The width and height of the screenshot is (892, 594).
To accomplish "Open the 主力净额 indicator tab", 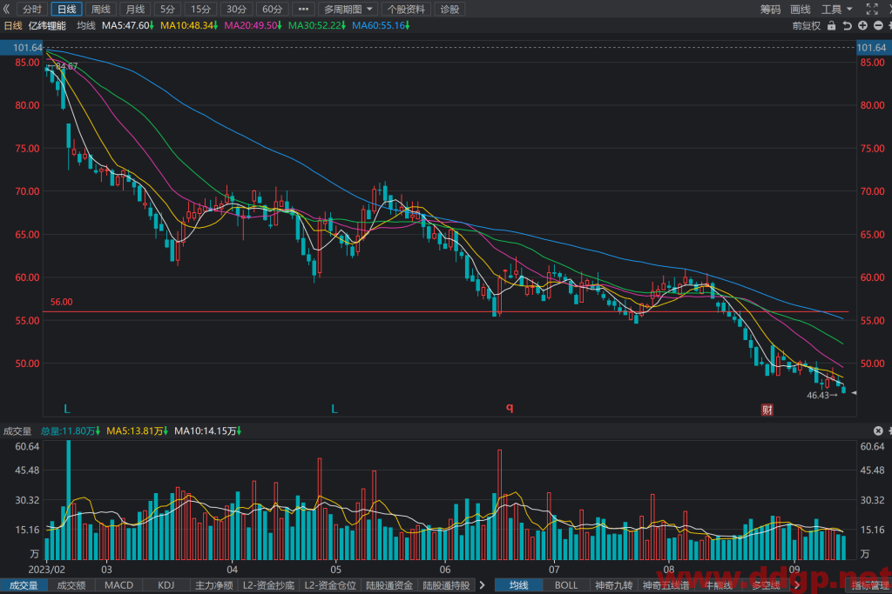I will pyautogui.click(x=214, y=585).
